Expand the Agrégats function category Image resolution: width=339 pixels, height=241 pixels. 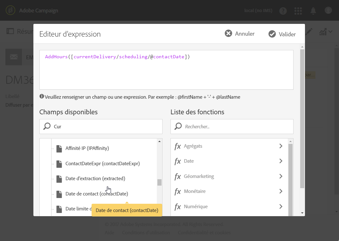point(281,146)
